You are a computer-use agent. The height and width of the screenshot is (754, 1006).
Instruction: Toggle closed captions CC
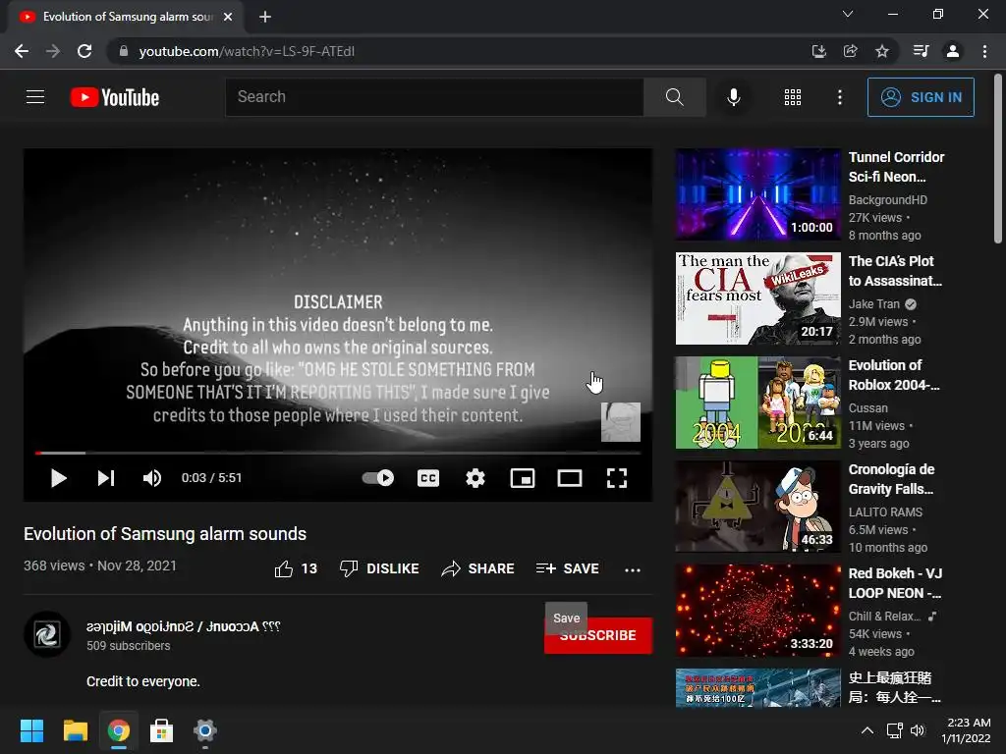(428, 478)
